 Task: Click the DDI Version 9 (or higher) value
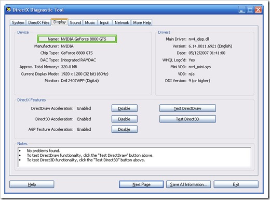199,81
